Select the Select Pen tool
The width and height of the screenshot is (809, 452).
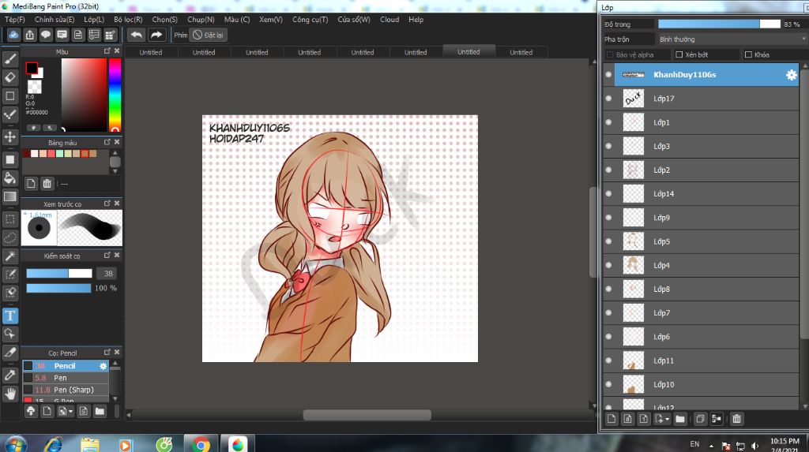tap(9, 275)
